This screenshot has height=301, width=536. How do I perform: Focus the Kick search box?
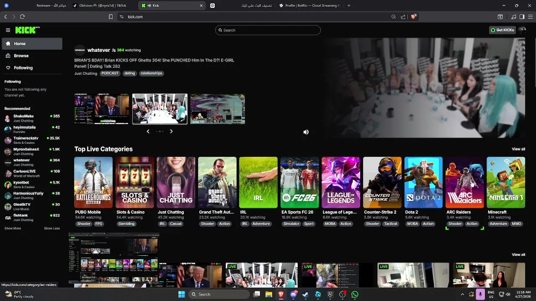tap(268, 30)
